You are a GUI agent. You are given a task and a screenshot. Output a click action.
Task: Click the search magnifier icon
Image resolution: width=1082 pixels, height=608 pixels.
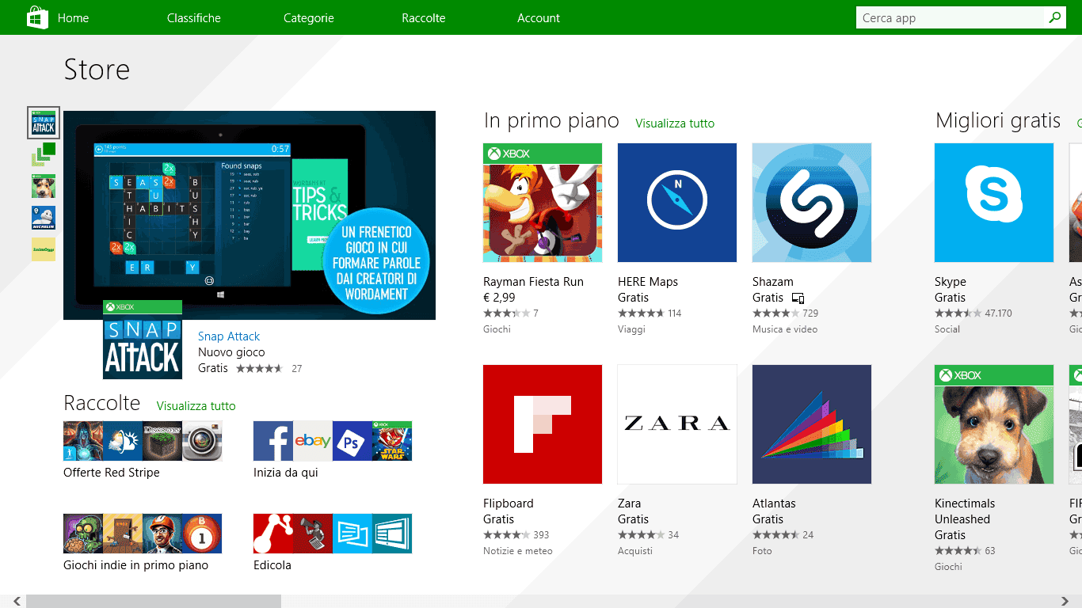(1054, 17)
